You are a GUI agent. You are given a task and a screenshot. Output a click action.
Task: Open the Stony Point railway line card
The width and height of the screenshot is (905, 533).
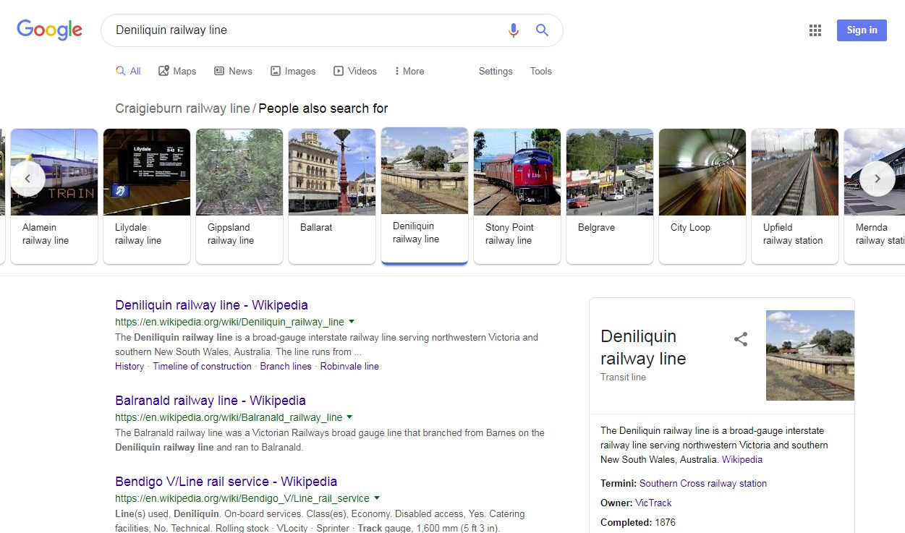[x=517, y=196]
